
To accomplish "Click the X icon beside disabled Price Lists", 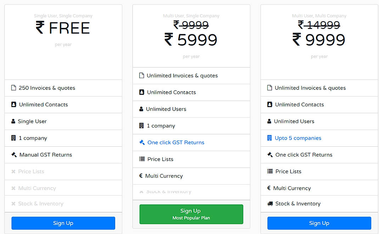I will 14,171.
